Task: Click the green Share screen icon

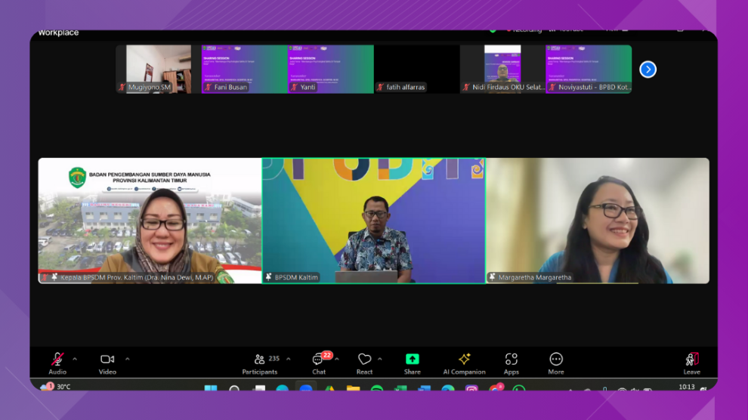Action: 413,359
